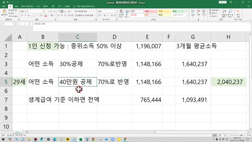The image size is (252, 142).
Task: Open the Formulas ribbon tab
Action: click(38, 6)
